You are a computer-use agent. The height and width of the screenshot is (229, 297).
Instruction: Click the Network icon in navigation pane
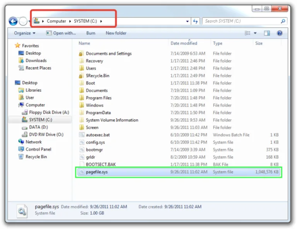click(21, 142)
